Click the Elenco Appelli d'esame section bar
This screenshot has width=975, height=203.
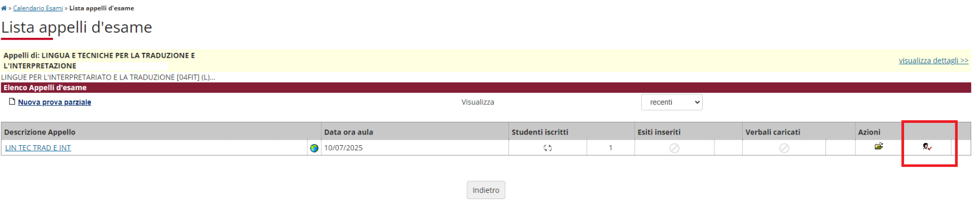[486, 88]
